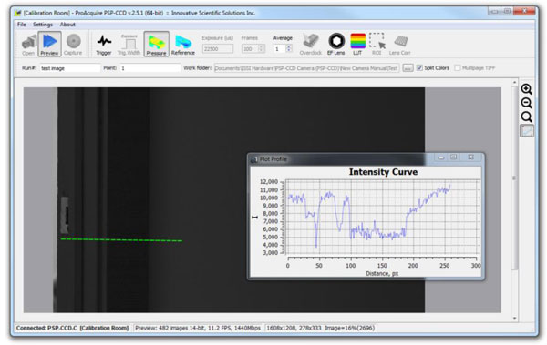
Task: Increase the Average value with up arrow
Action: 288,46
